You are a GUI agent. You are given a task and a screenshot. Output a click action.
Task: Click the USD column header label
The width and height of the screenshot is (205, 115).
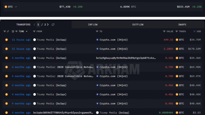pyautogui.click(x=199, y=32)
